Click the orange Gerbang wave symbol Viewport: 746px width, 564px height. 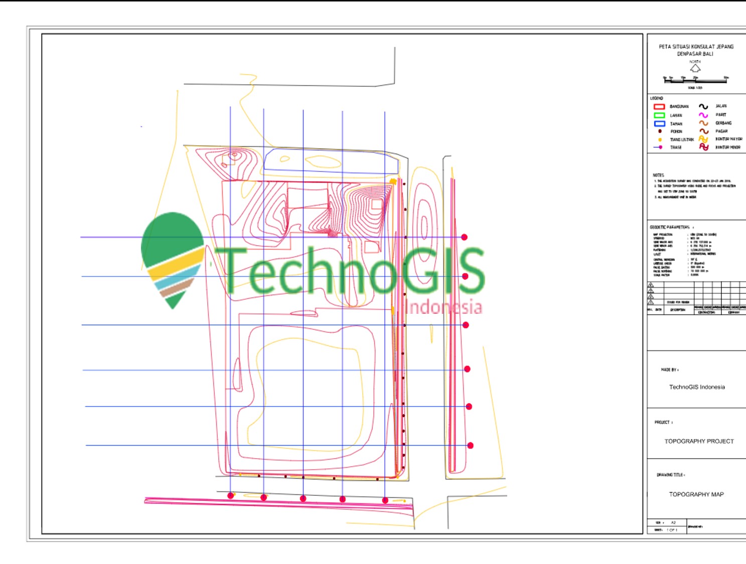pyautogui.click(x=703, y=123)
